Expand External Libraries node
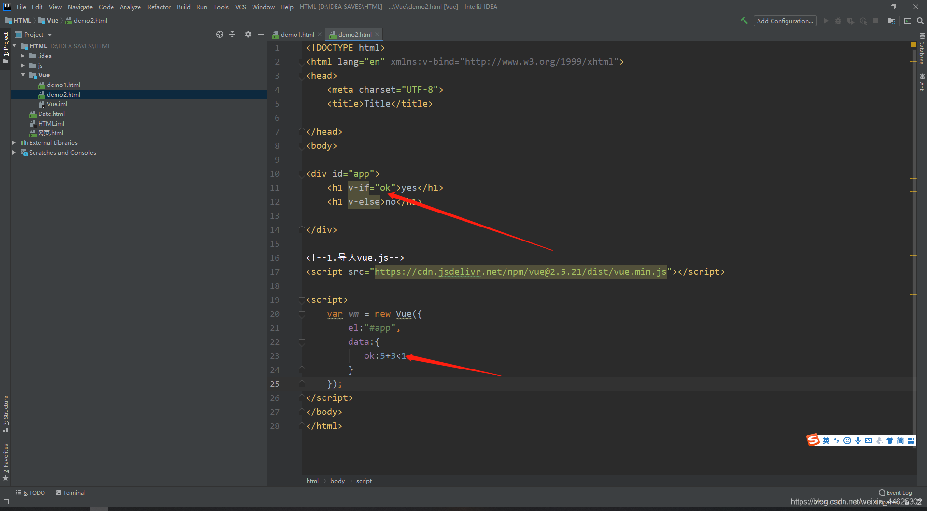 [x=14, y=142]
